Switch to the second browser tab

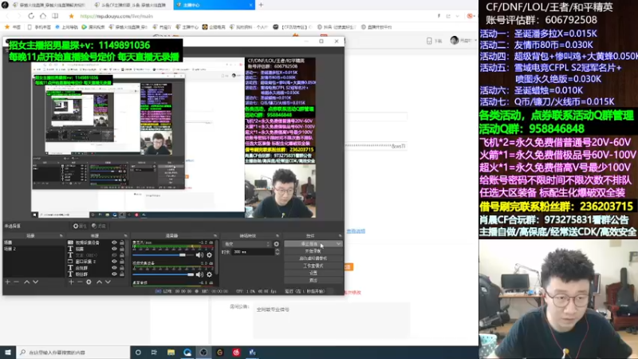click(x=132, y=5)
